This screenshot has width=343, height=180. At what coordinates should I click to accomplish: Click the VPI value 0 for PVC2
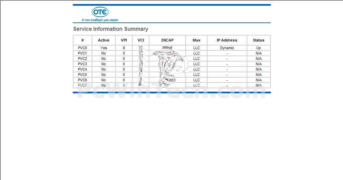click(124, 59)
